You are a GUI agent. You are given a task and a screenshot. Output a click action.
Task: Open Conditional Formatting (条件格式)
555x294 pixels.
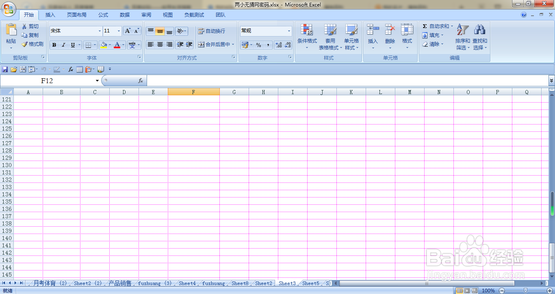coord(307,36)
